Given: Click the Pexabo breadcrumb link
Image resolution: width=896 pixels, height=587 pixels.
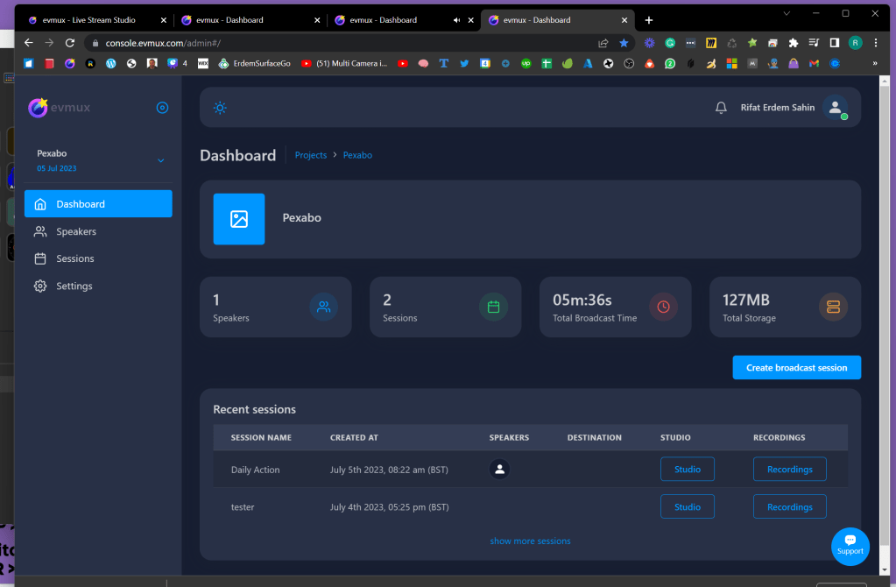Looking at the screenshot, I should coord(357,155).
